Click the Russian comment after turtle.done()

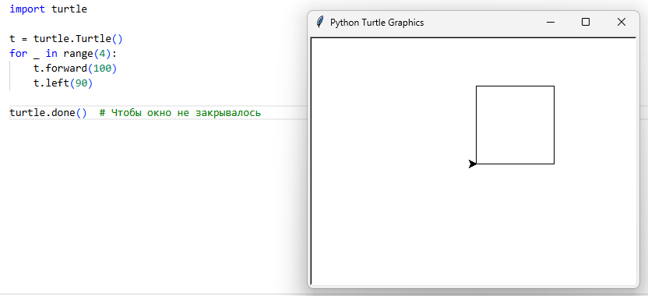pos(180,113)
